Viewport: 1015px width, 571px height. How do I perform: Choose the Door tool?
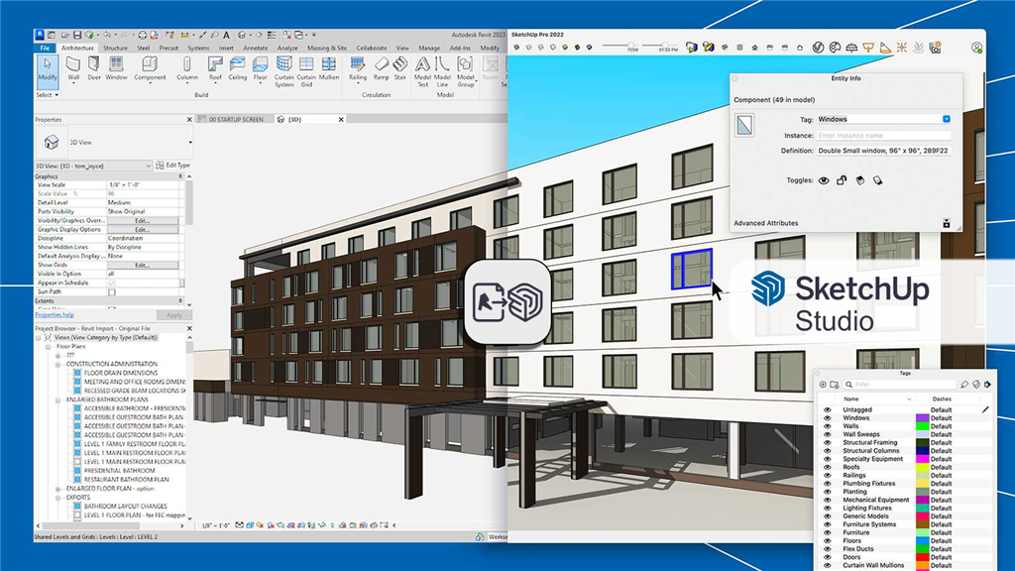click(94, 68)
